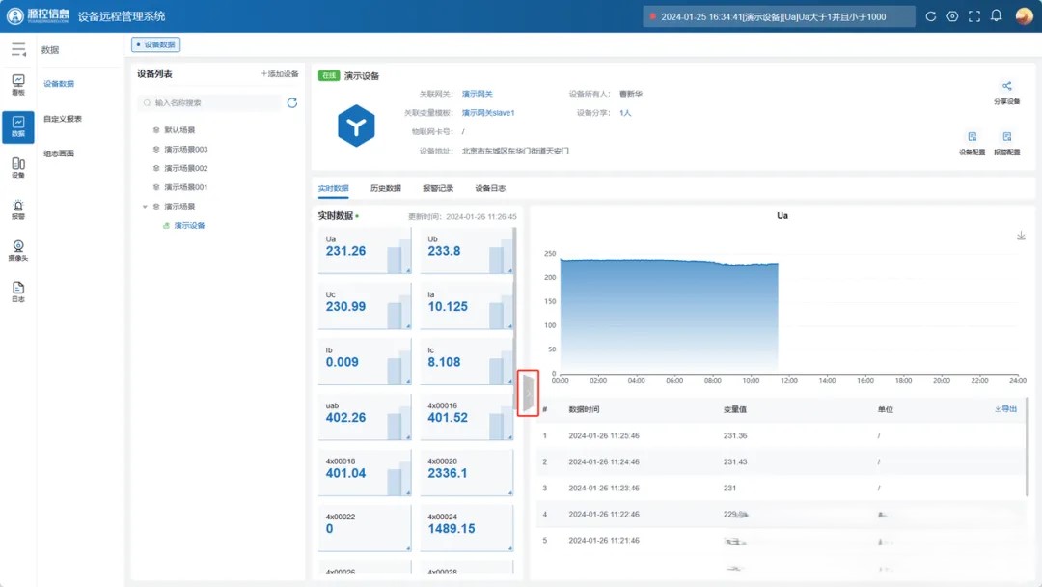Open the 演示网关 gateway link
The width and height of the screenshot is (1042, 587).
(x=478, y=94)
